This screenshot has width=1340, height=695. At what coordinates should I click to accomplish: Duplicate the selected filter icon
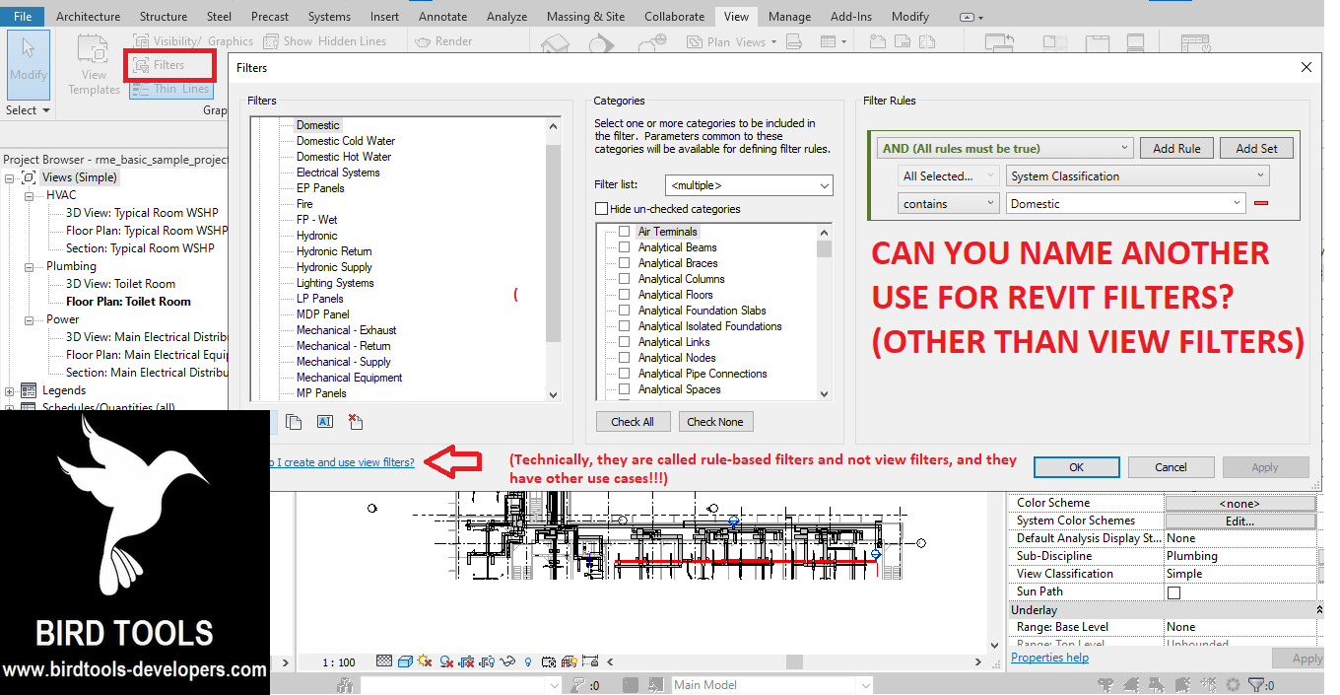coord(294,422)
